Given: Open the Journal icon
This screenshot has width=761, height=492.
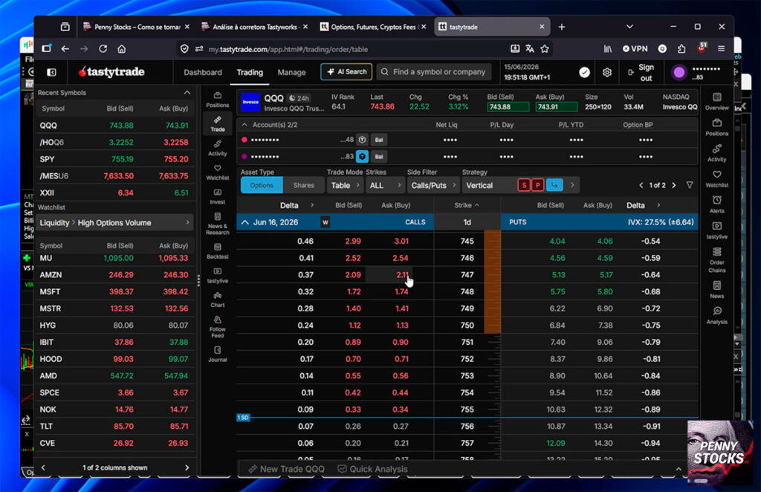Looking at the screenshot, I should coord(218,354).
